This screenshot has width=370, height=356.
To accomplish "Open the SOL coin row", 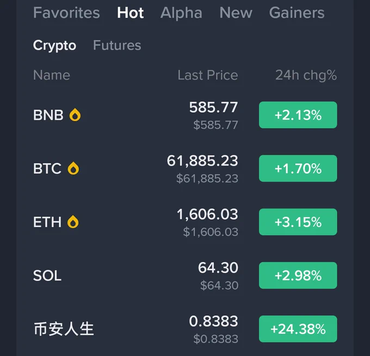I will coord(185,275).
